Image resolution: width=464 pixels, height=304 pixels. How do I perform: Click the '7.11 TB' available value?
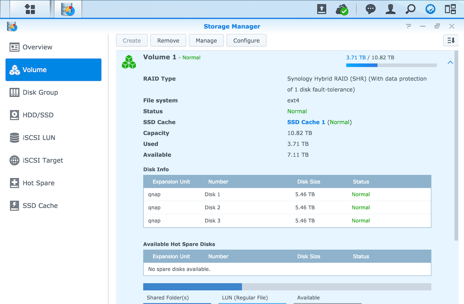click(298, 154)
